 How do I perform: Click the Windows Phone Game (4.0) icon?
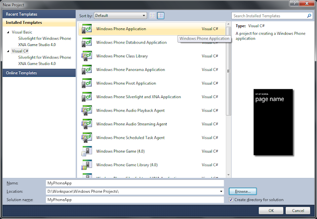click(87, 151)
